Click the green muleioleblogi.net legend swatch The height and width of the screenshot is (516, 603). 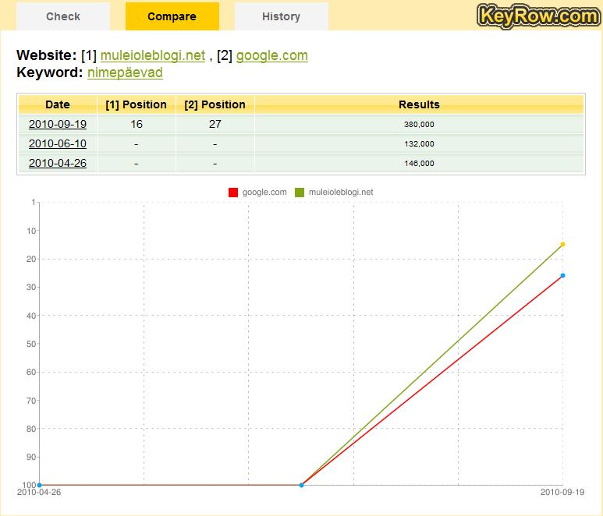[300, 193]
